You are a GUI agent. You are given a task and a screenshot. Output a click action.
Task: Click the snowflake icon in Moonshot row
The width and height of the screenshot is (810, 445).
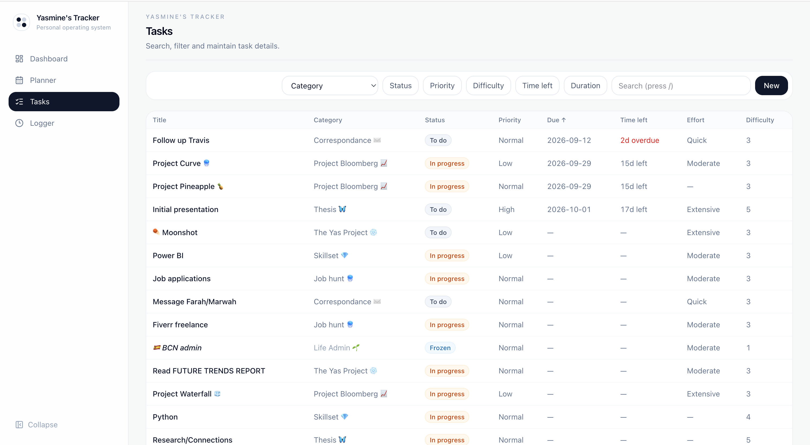pyautogui.click(x=373, y=232)
